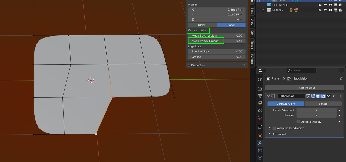Screen dimensions: 346x162
Task: Toggle Subdivision modifier viewport display
Action: [x=318, y=96]
